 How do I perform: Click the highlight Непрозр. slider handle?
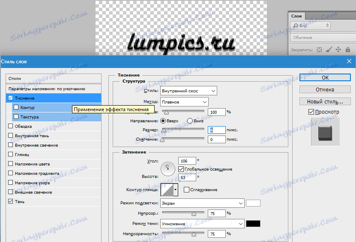tap(194, 214)
